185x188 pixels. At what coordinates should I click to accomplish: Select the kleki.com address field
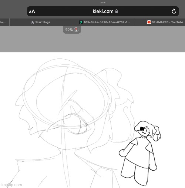(103, 11)
